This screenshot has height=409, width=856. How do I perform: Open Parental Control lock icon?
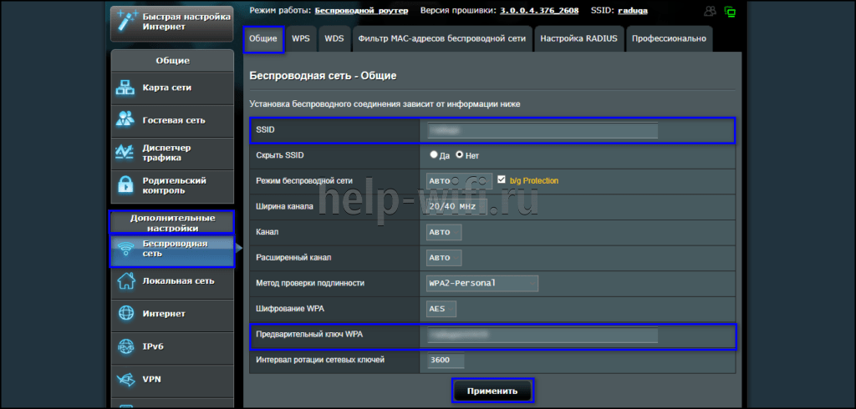[125, 185]
